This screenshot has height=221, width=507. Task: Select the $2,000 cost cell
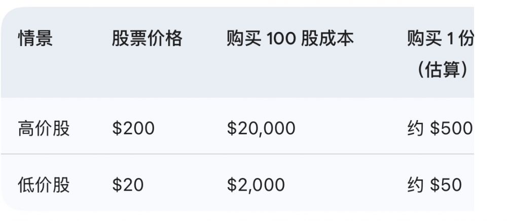coord(256,185)
